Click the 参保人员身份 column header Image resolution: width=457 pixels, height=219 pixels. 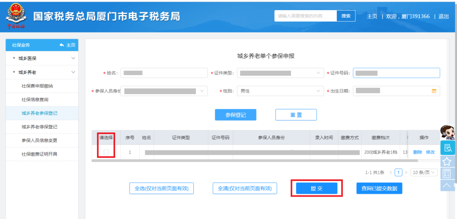pyautogui.click(x=271, y=138)
